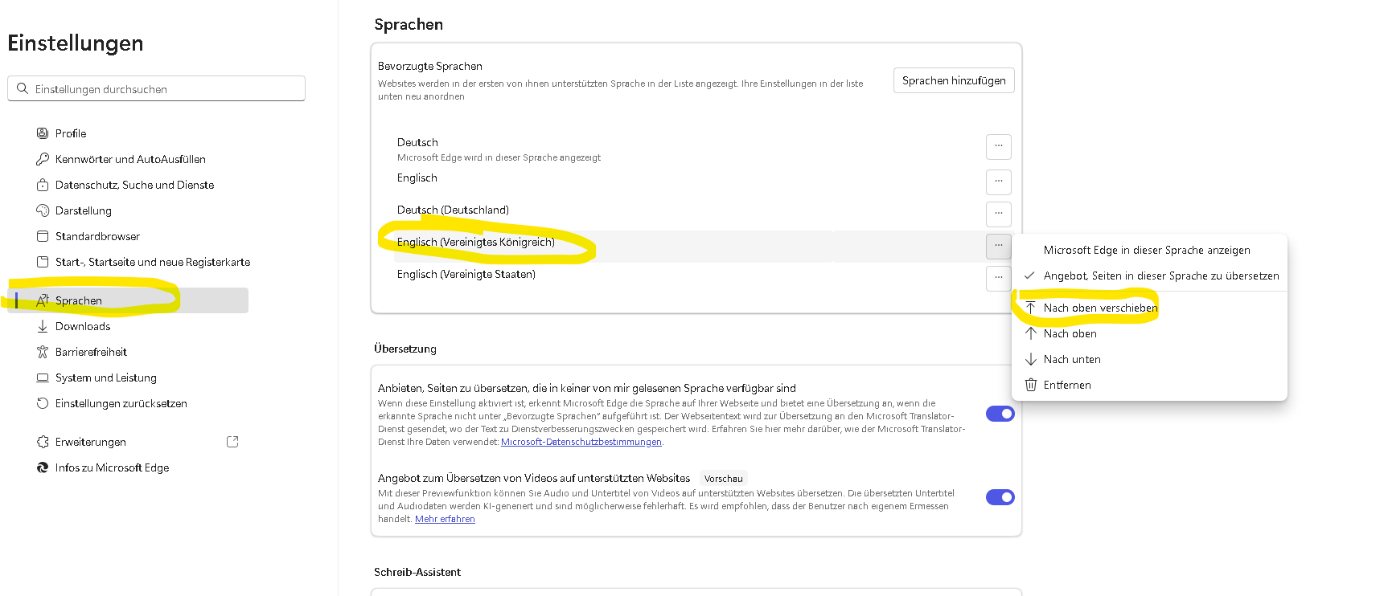Open more options for Deutsch (Deutschland)

[999, 214]
